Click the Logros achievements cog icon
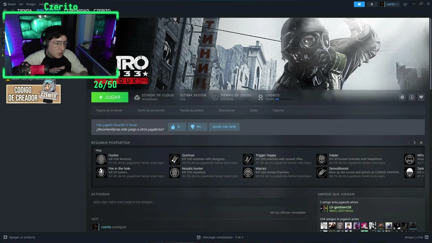 pyautogui.click(x=261, y=98)
